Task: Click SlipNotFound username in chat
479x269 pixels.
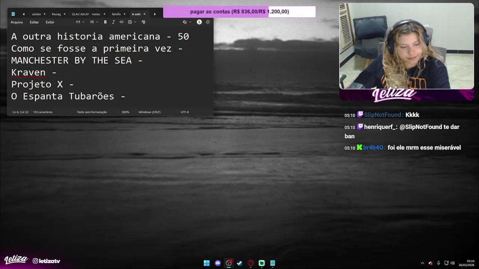Action: coord(383,115)
